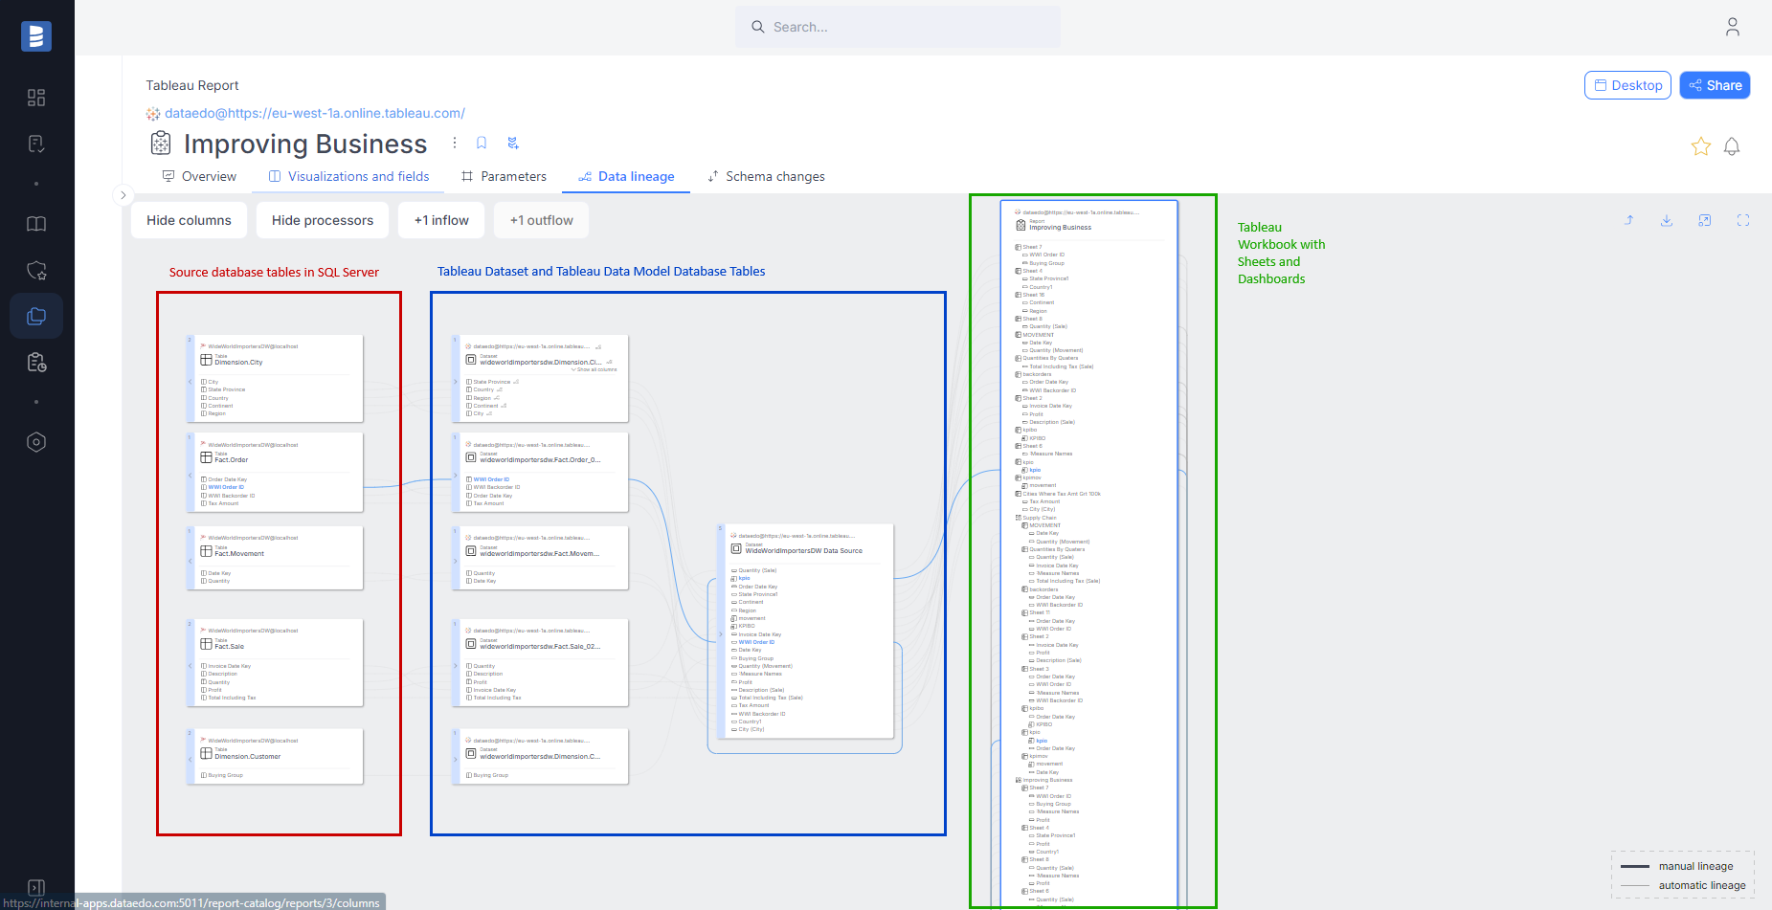Image resolution: width=1772 pixels, height=910 pixels.
Task: Click the Dimension.City table icon
Action: point(206,361)
